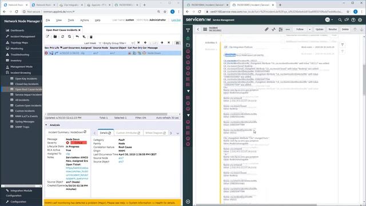Click the refresh icon next to Incident Summary NodeDown
Viewport: 366px width, 206px height.
point(85,132)
